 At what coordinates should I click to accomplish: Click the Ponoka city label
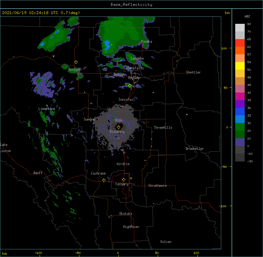click(x=146, y=42)
